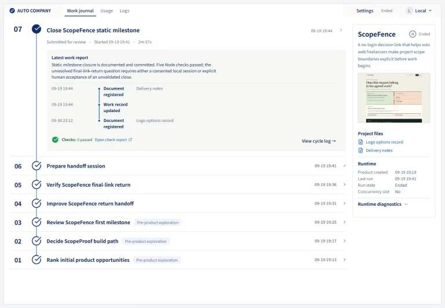
Task: Click the check circle beside Improve ScopeFence return handoff
Action: click(x=37, y=203)
